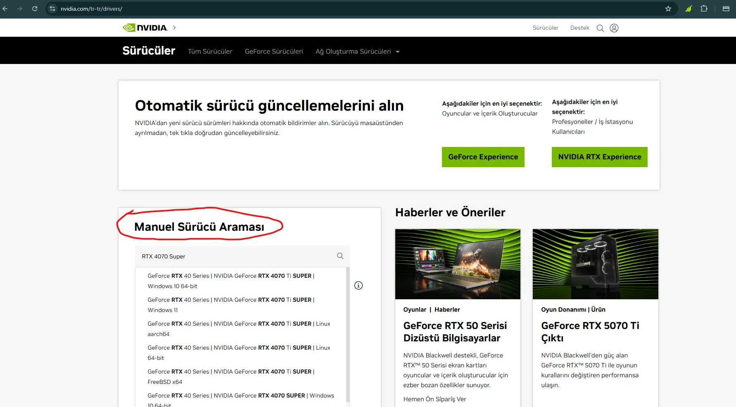
Task: Open the Tüm Sürücüler tab
Action: 210,51
